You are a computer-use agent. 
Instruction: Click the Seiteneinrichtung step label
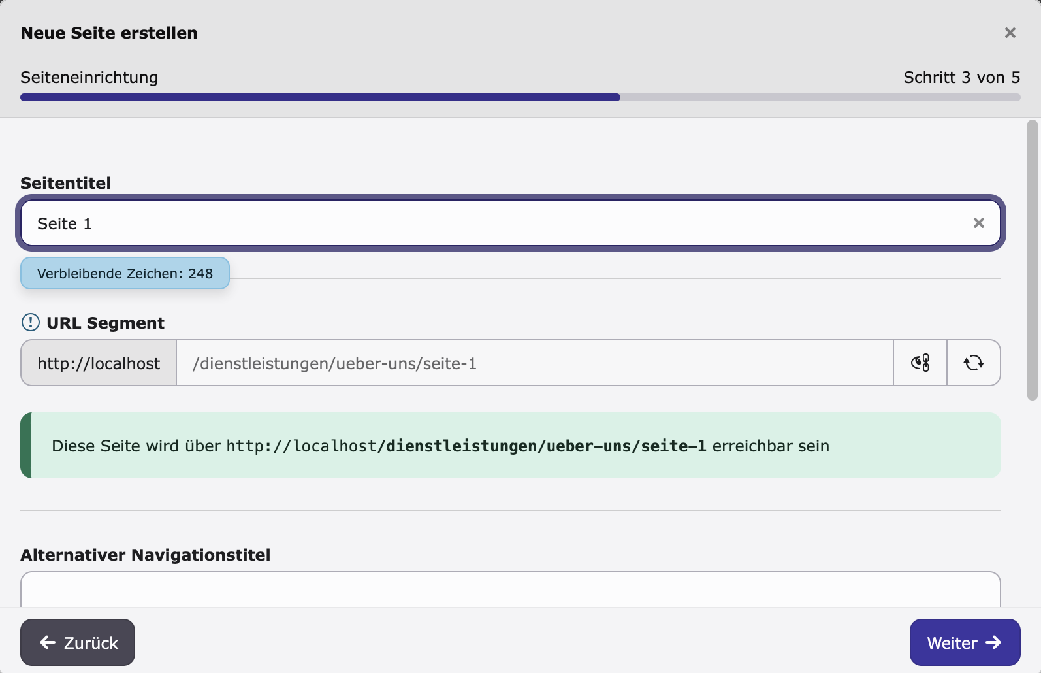89,77
